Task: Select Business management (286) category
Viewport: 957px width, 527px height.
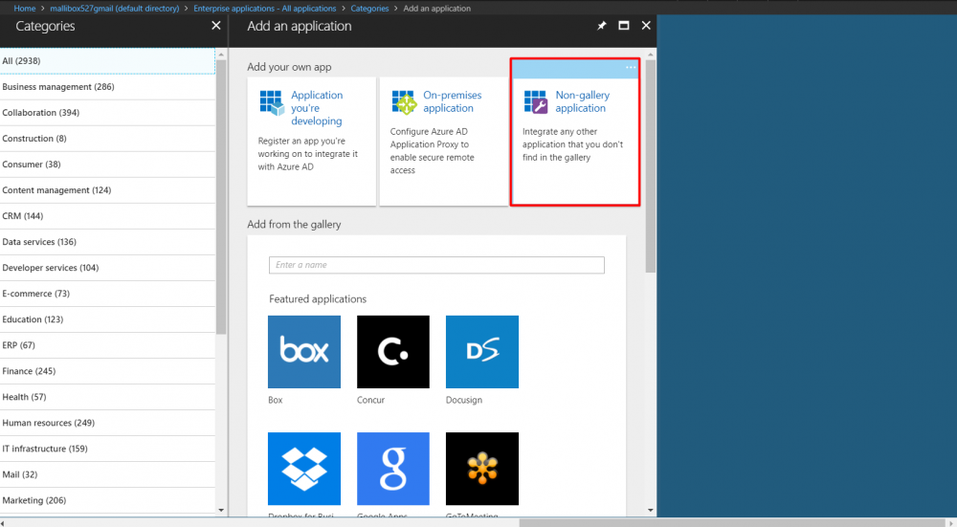Action: 107,87
